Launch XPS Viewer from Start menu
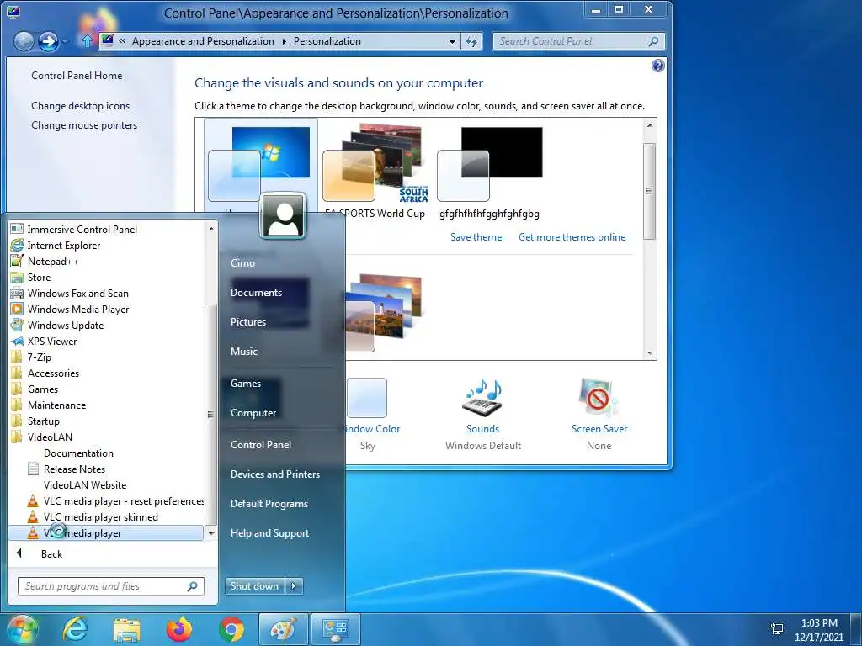Screen dimensions: 862x646 [x=105, y=341]
